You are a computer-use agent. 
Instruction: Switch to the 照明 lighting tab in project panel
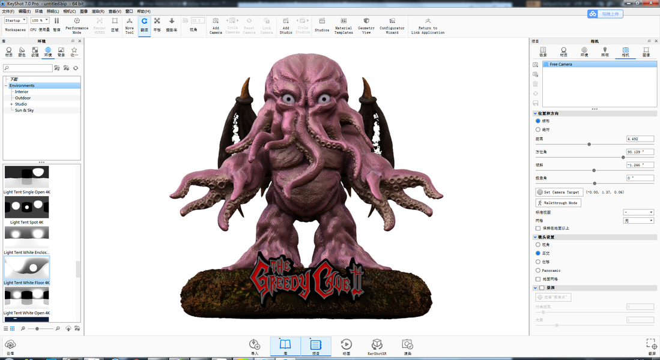click(x=605, y=52)
